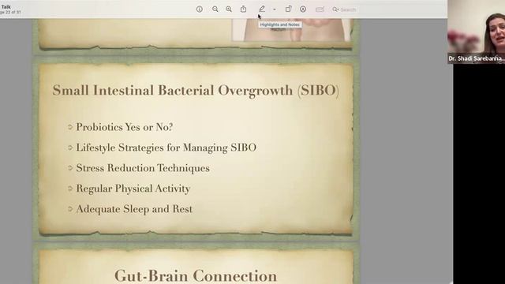
Task: Select the anatomy image on the previous slide
Action: tap(291, 30)
